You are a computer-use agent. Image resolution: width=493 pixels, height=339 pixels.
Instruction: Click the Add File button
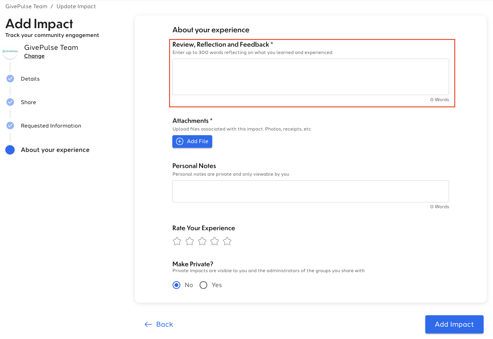pos(192,141)
